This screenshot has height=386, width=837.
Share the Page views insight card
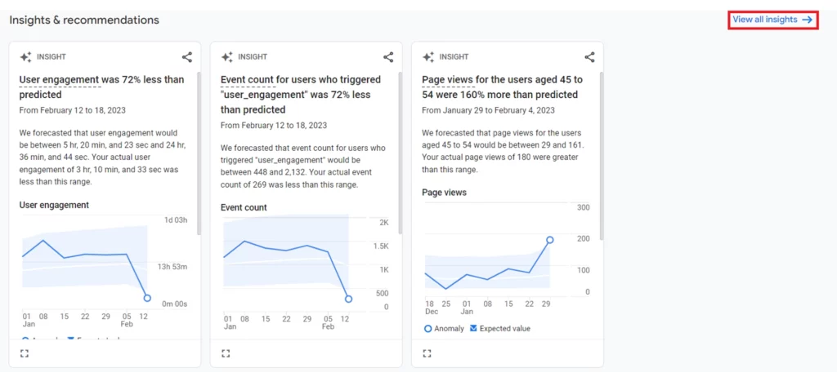(x=589, y=57)
